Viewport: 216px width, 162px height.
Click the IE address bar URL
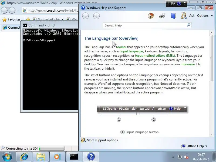click(53, 11)
